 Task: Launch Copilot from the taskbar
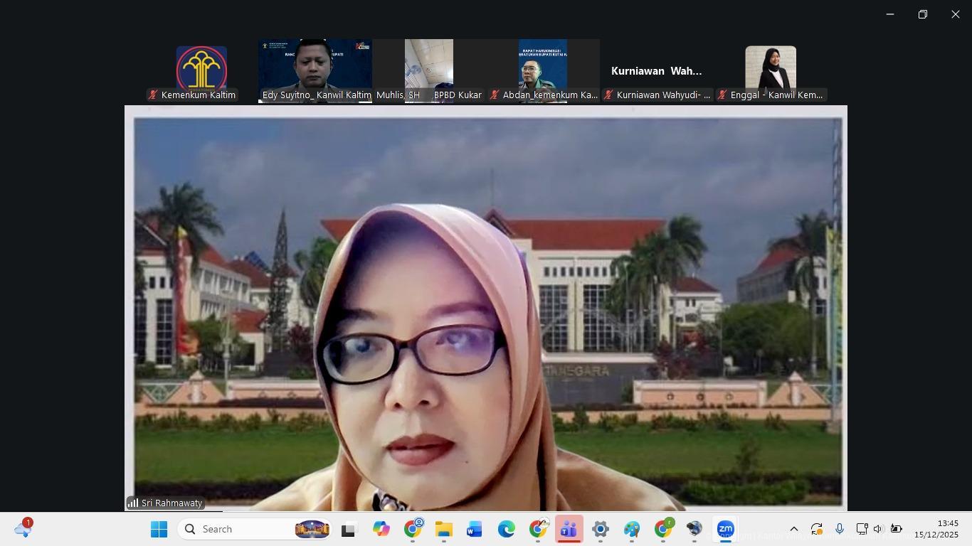pos(381,529)
